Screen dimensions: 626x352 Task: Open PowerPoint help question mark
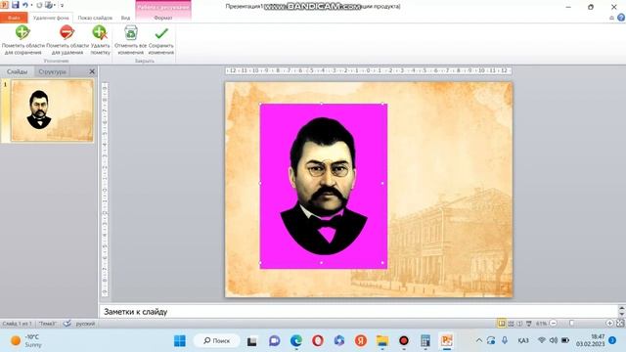(621, 18)
